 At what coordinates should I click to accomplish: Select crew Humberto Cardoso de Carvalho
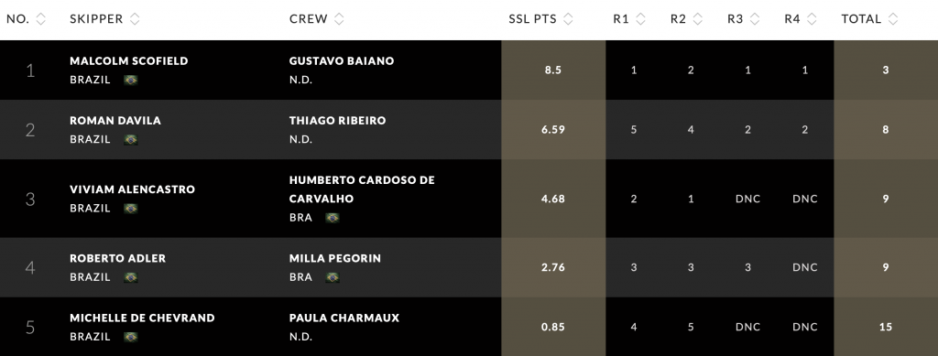pos(362,189)
